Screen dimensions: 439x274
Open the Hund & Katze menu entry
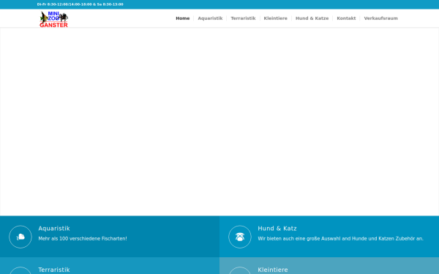pyautogui.click(x=312, y=18)
